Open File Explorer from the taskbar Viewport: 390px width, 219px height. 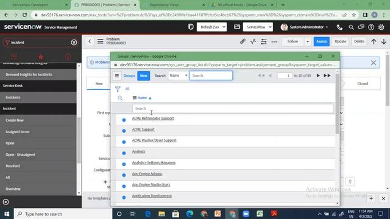tap(161, 214)
